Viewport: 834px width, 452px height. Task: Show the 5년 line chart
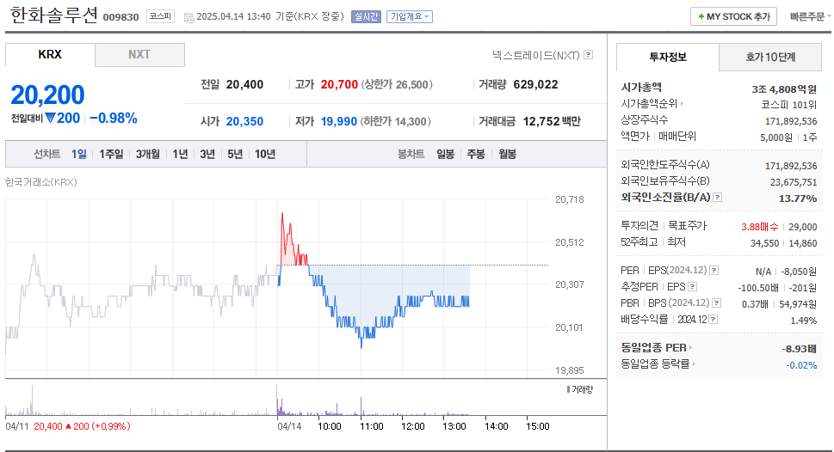[x=235, y=154]
